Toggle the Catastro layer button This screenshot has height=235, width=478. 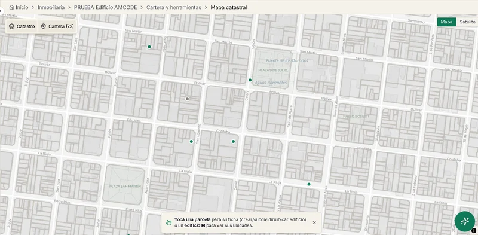(22, 26)
